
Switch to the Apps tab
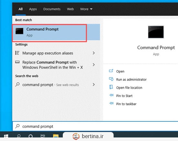click(33, 9)
